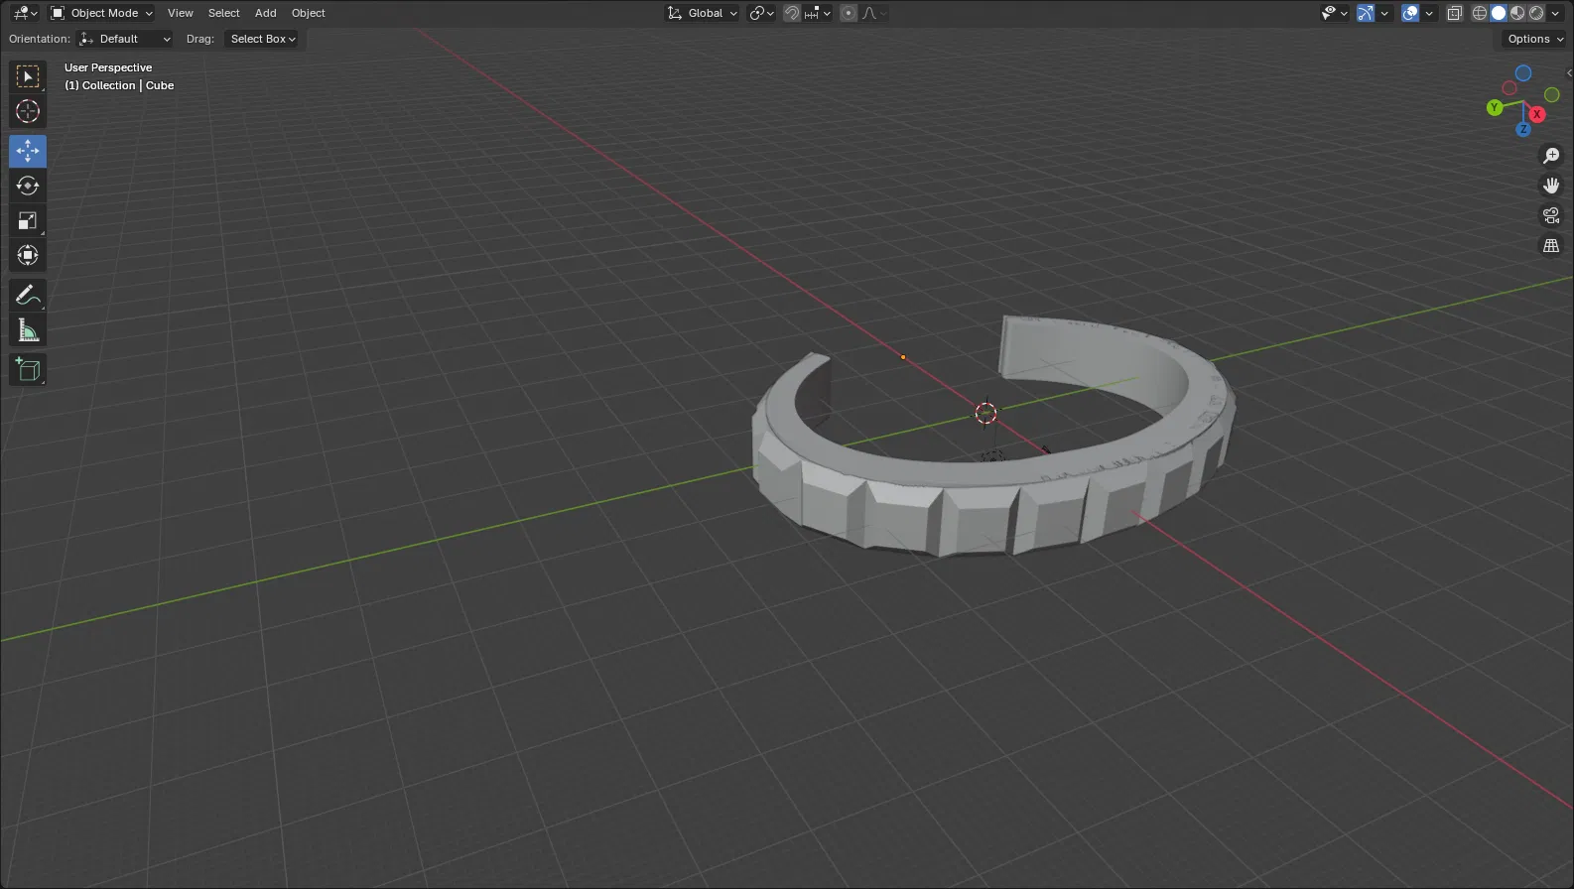Select the Measure tool
The height and width of the screenshot is (889, 1574).
pos(28,329)
